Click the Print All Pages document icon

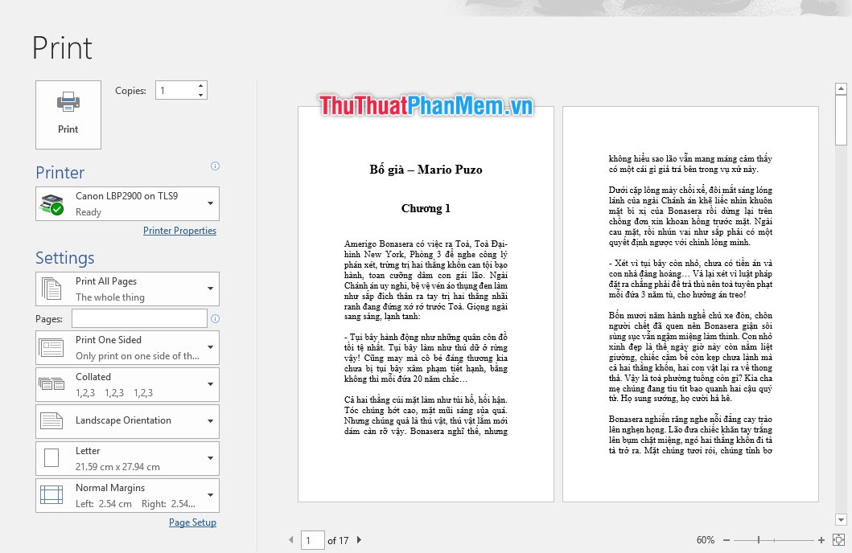51,289
